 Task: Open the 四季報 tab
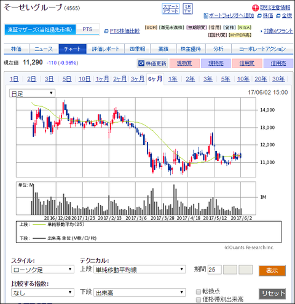[x=137, y=49]
